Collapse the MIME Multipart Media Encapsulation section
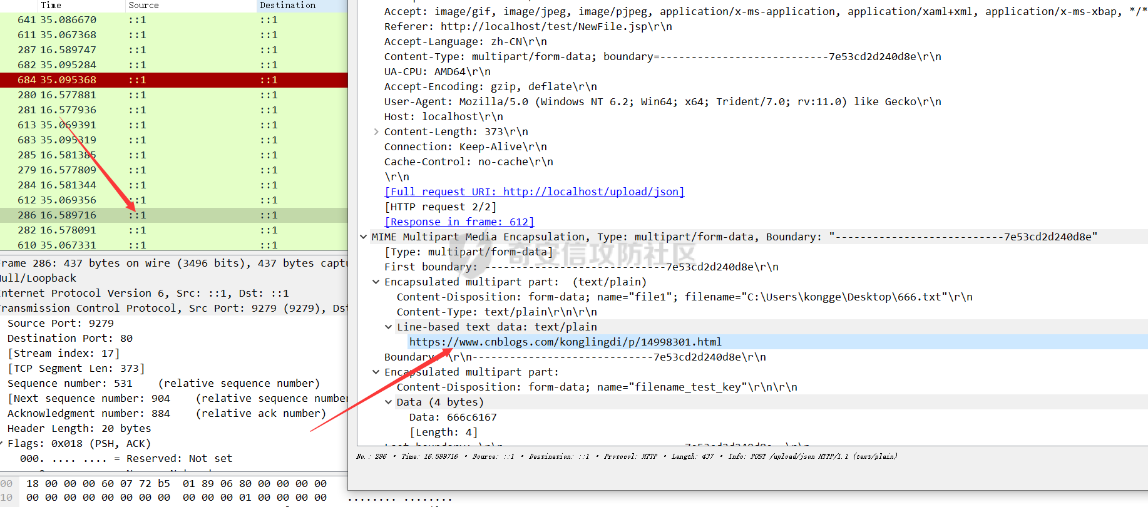The height and width of the screenshot is (507, 1148). (363, 237)
